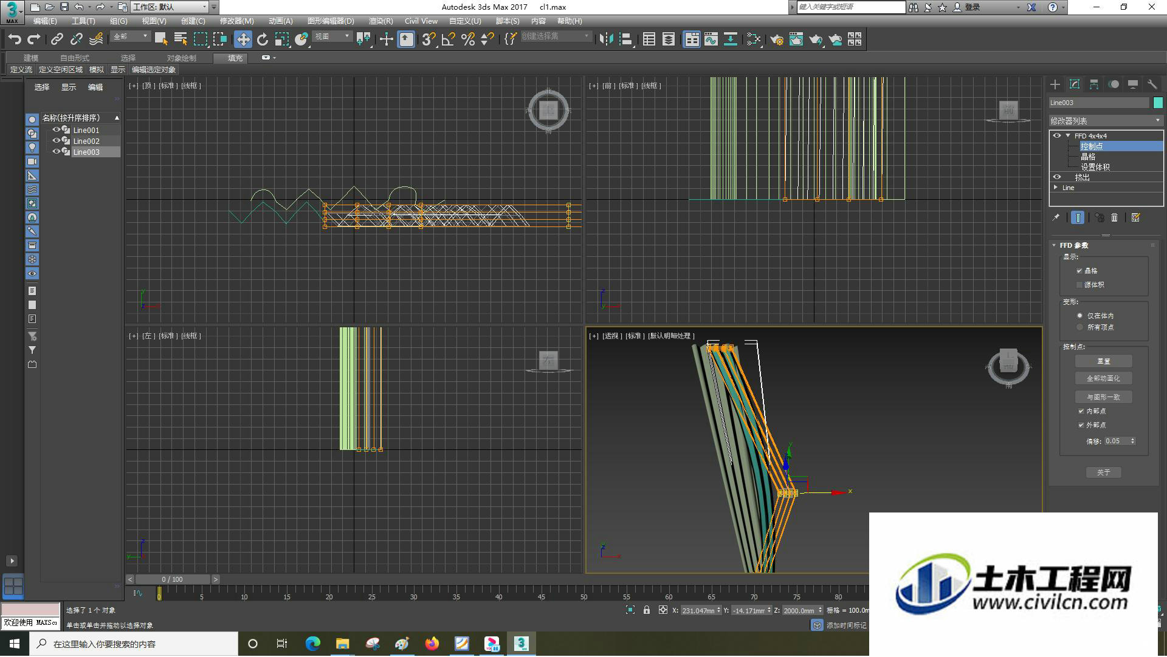Open the 修改器列表 dropdown
The width and height of the screenshot is (1167, 657).
[x=1106, y=121]
